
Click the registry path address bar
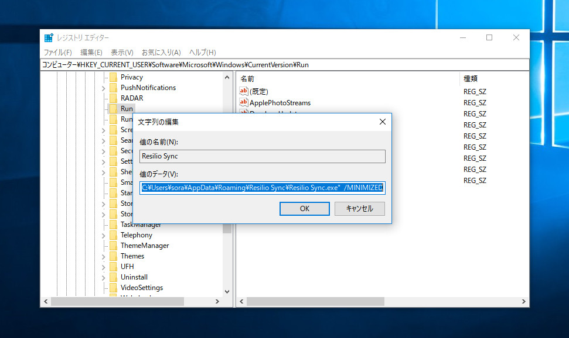tap(285, 65)
